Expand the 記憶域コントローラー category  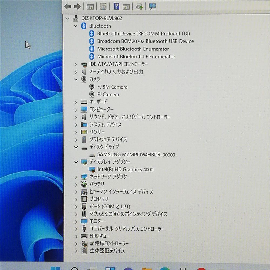tap(76, 244)
